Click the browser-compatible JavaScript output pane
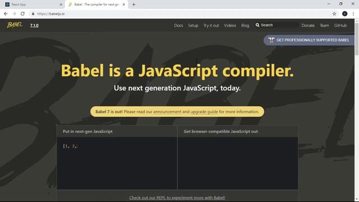The height and width of the screenshot is (202, 359). point(238,163)
